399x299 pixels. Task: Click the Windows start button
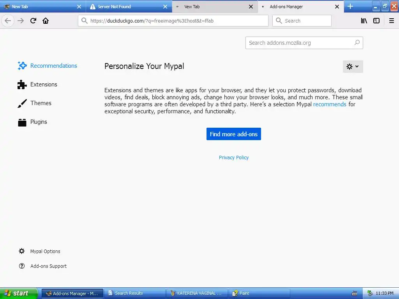click(19, 294)
